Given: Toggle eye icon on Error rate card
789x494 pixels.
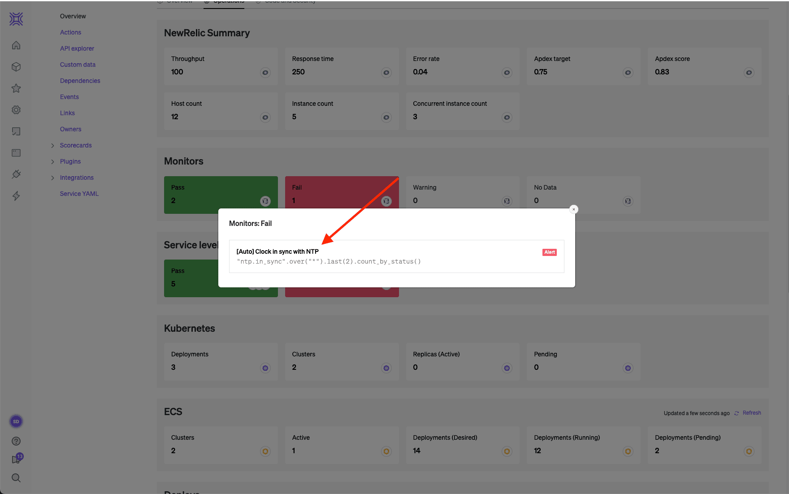Looking at the screenshot, I should [x=507, y=73].
